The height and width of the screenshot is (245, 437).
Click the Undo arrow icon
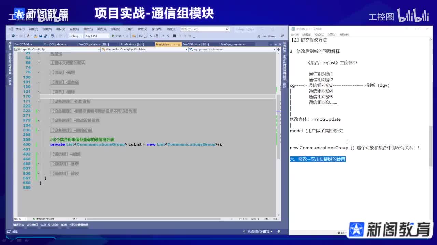(53, 36)
